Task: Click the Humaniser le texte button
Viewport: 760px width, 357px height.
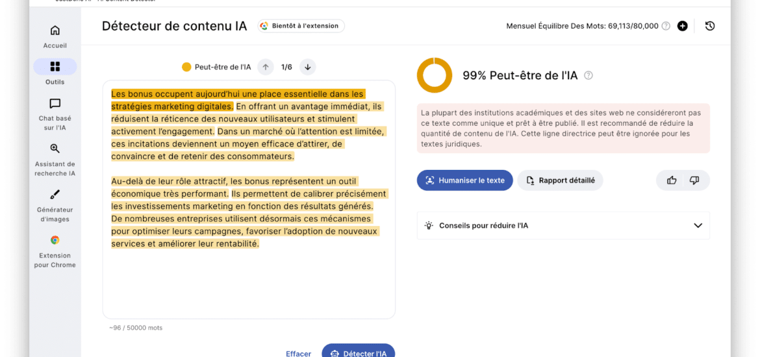Action: (x=464, y=180)
